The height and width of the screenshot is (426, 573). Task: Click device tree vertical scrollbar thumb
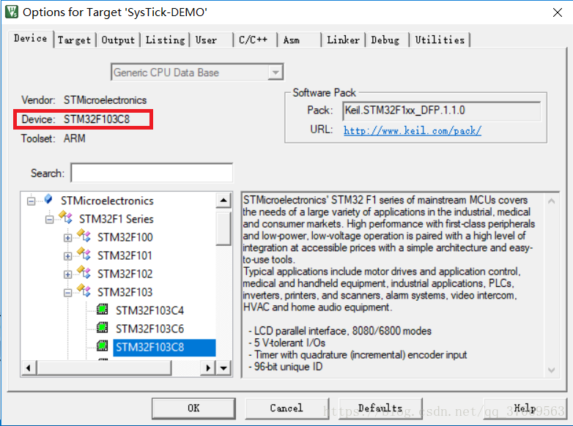[x=223, y=229]
